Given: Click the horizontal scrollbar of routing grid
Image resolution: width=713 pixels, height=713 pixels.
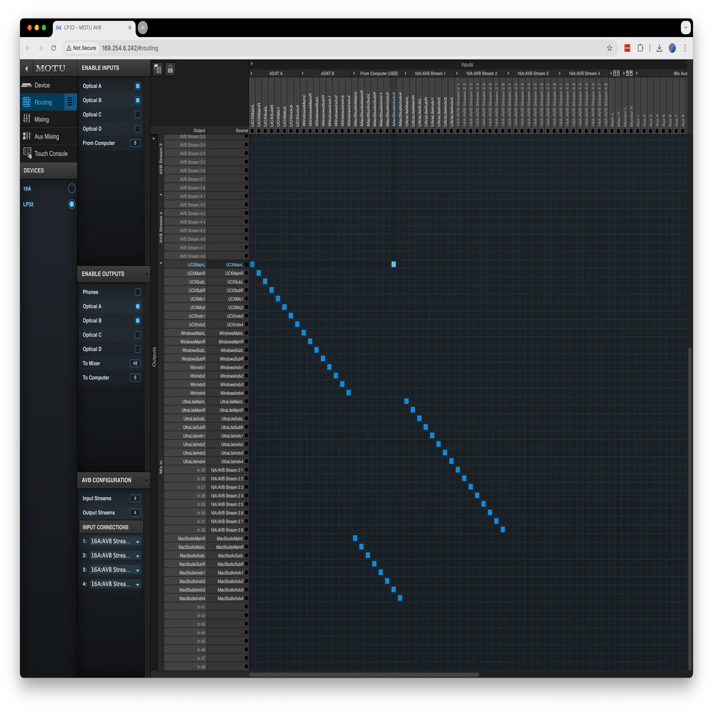Looking at the screenshot, I should click(x=364, y=674).
